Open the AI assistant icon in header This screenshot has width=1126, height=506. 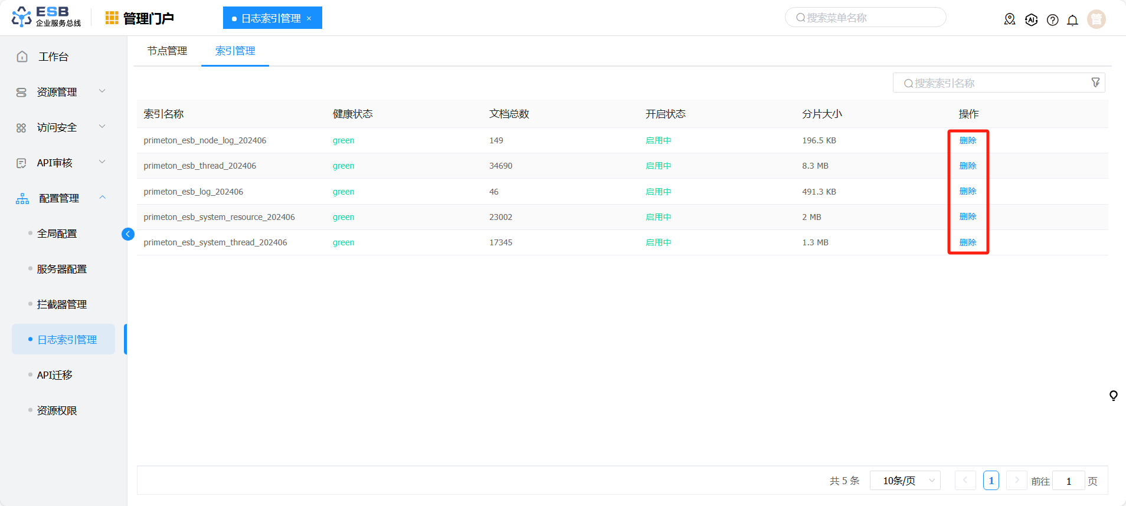coord(1031,19)
